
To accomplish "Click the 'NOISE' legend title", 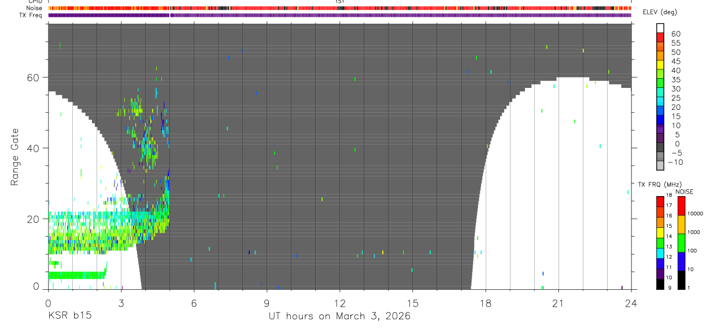I will [x=684, y=191].
